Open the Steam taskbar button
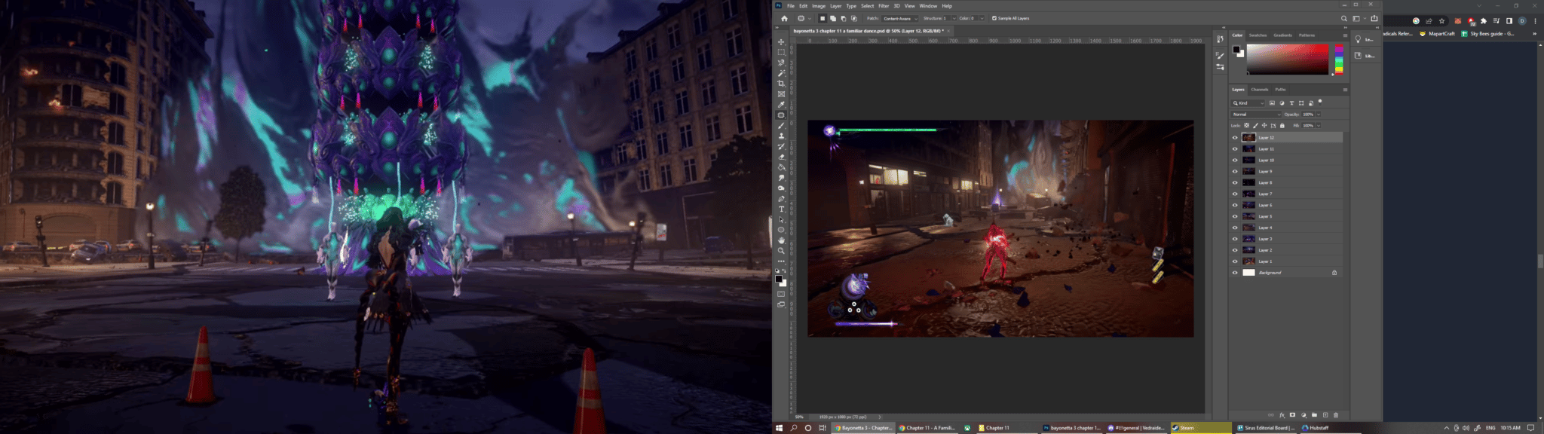This screenshot has height=434, width=1544. tap(1187, 428)
